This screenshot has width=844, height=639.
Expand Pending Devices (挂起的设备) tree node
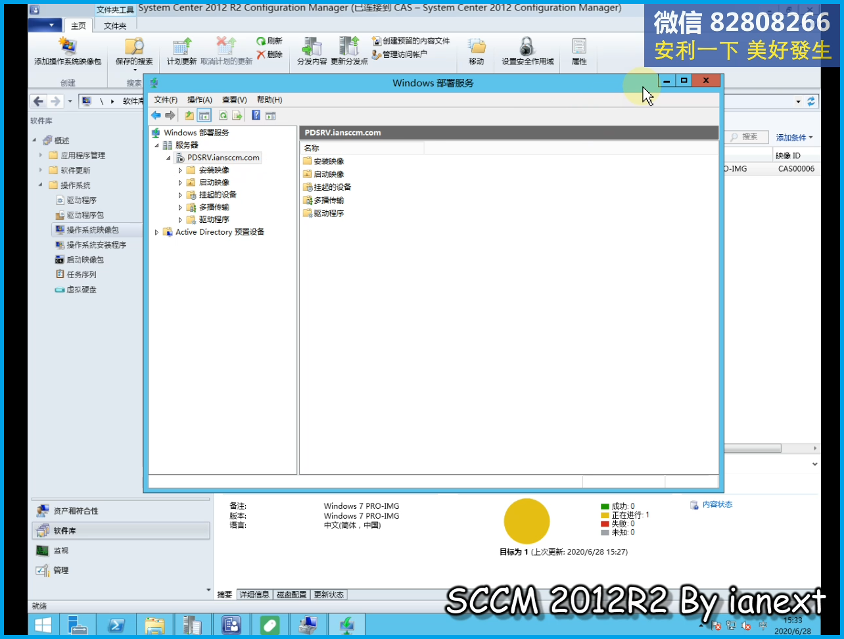pos(180,195)
